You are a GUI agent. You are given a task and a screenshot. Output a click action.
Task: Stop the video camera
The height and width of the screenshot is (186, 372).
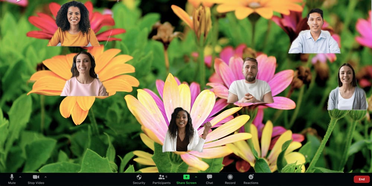point(36,177)
